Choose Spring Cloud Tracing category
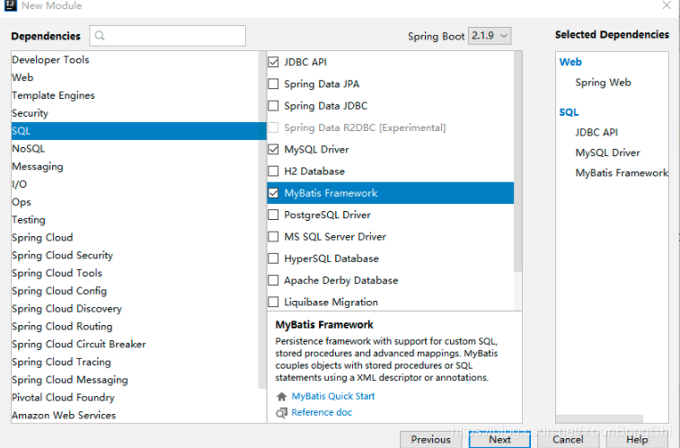 point(135,362)
